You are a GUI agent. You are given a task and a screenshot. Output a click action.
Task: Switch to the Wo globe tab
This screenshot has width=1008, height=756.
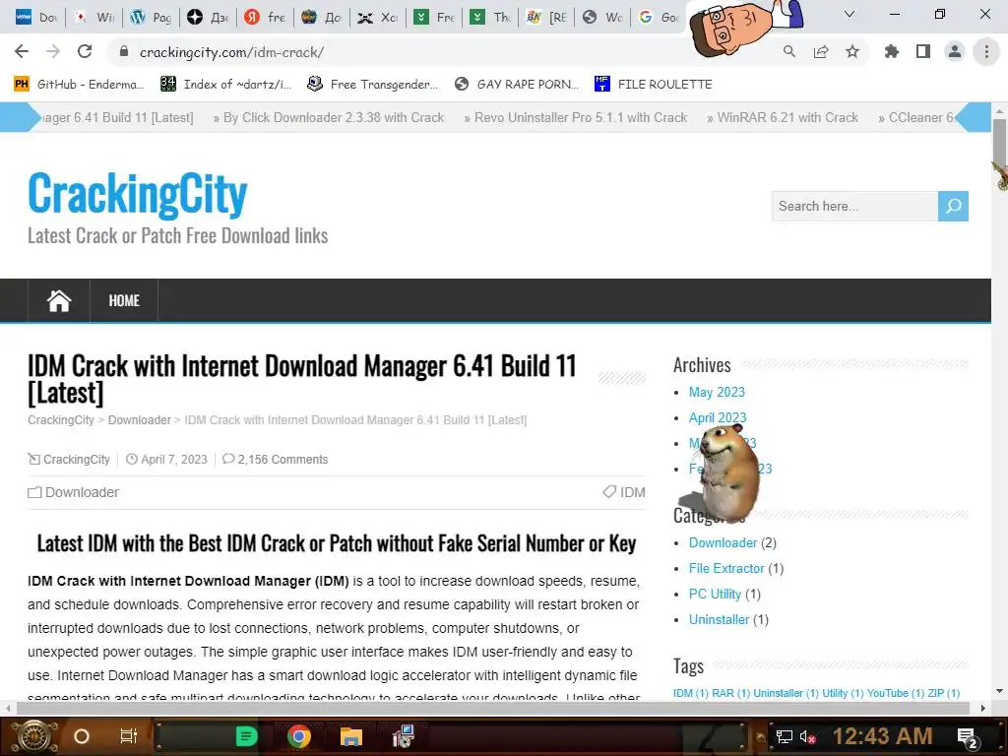coord(601,18)
